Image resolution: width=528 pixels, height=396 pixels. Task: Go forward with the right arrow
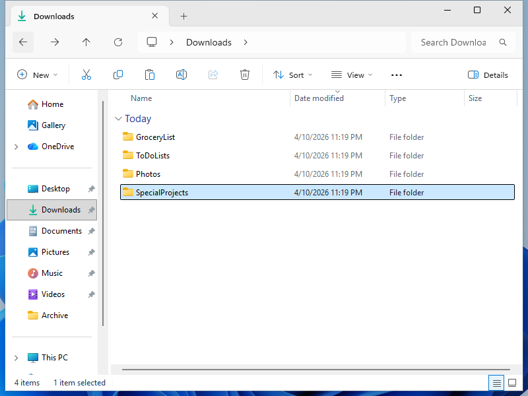pos(55,42)
